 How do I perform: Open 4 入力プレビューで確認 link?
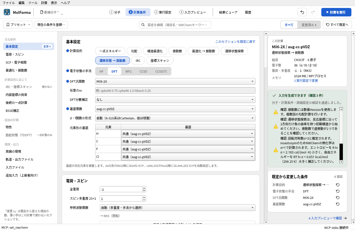(327, 218)
